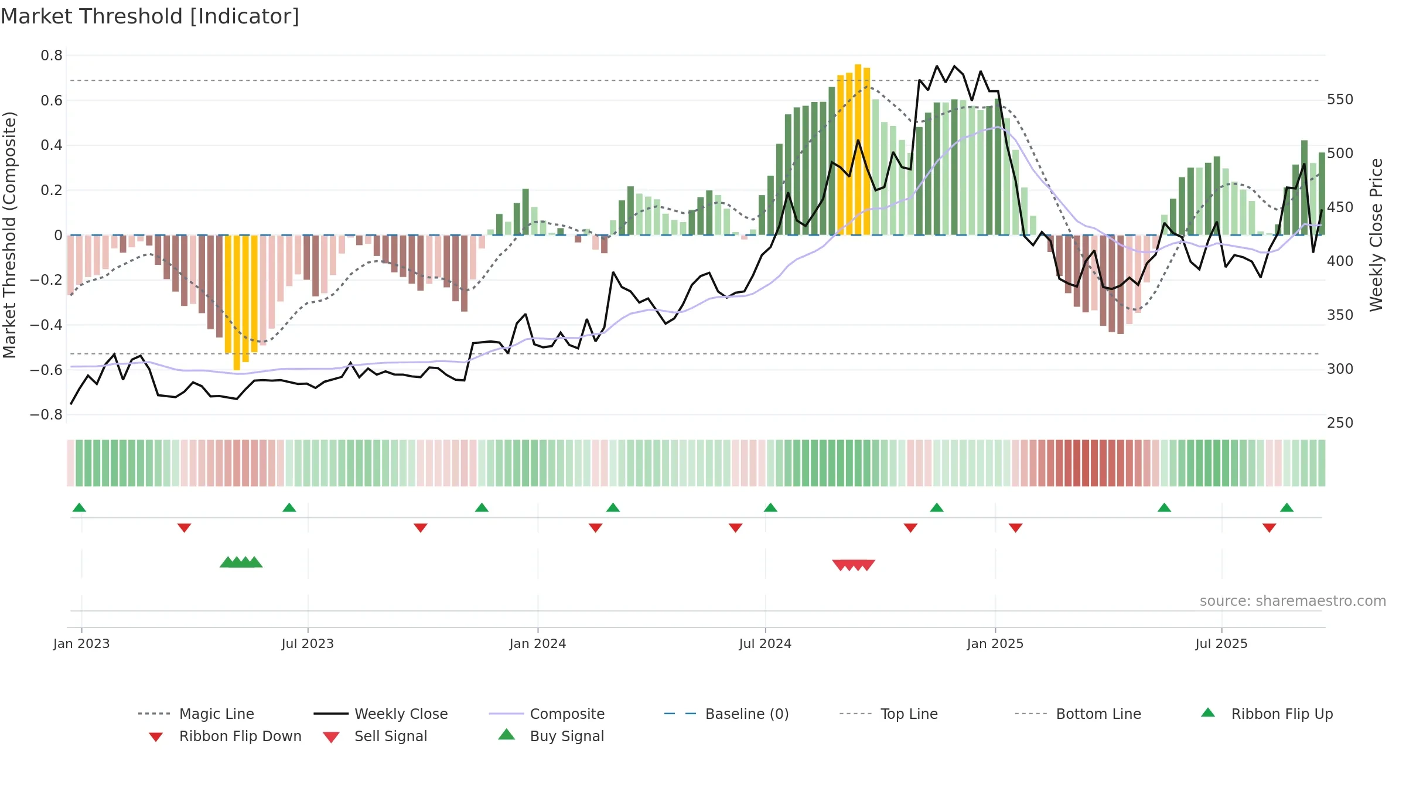Click the Jul 2025 x-axis label

tap(1221, 643)
